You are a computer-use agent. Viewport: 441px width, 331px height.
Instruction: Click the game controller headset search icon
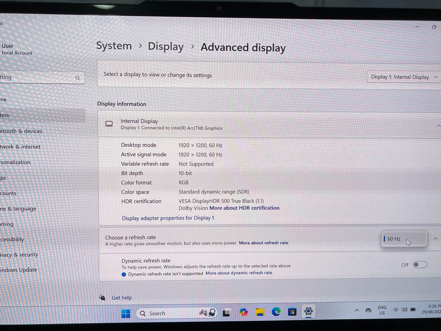208,313
